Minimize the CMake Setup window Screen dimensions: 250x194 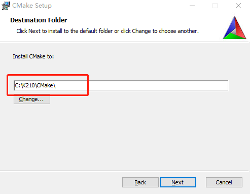coord(192,6)
